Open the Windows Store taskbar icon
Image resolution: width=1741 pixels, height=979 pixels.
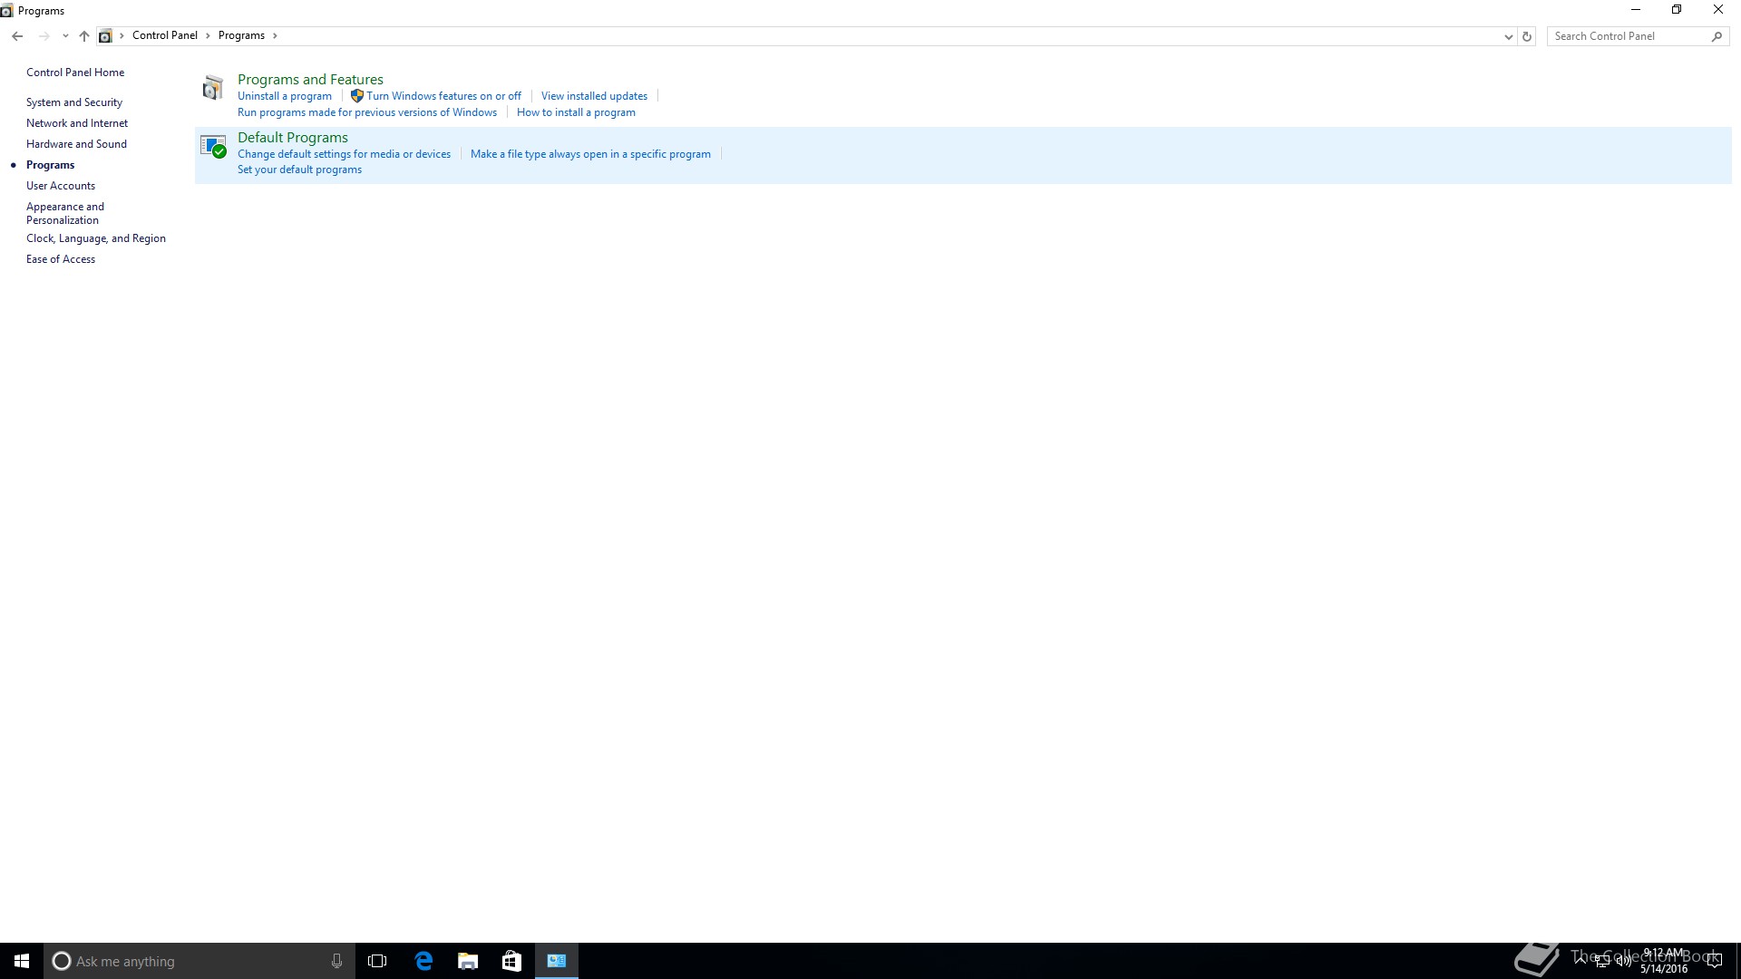click(511, 961)
